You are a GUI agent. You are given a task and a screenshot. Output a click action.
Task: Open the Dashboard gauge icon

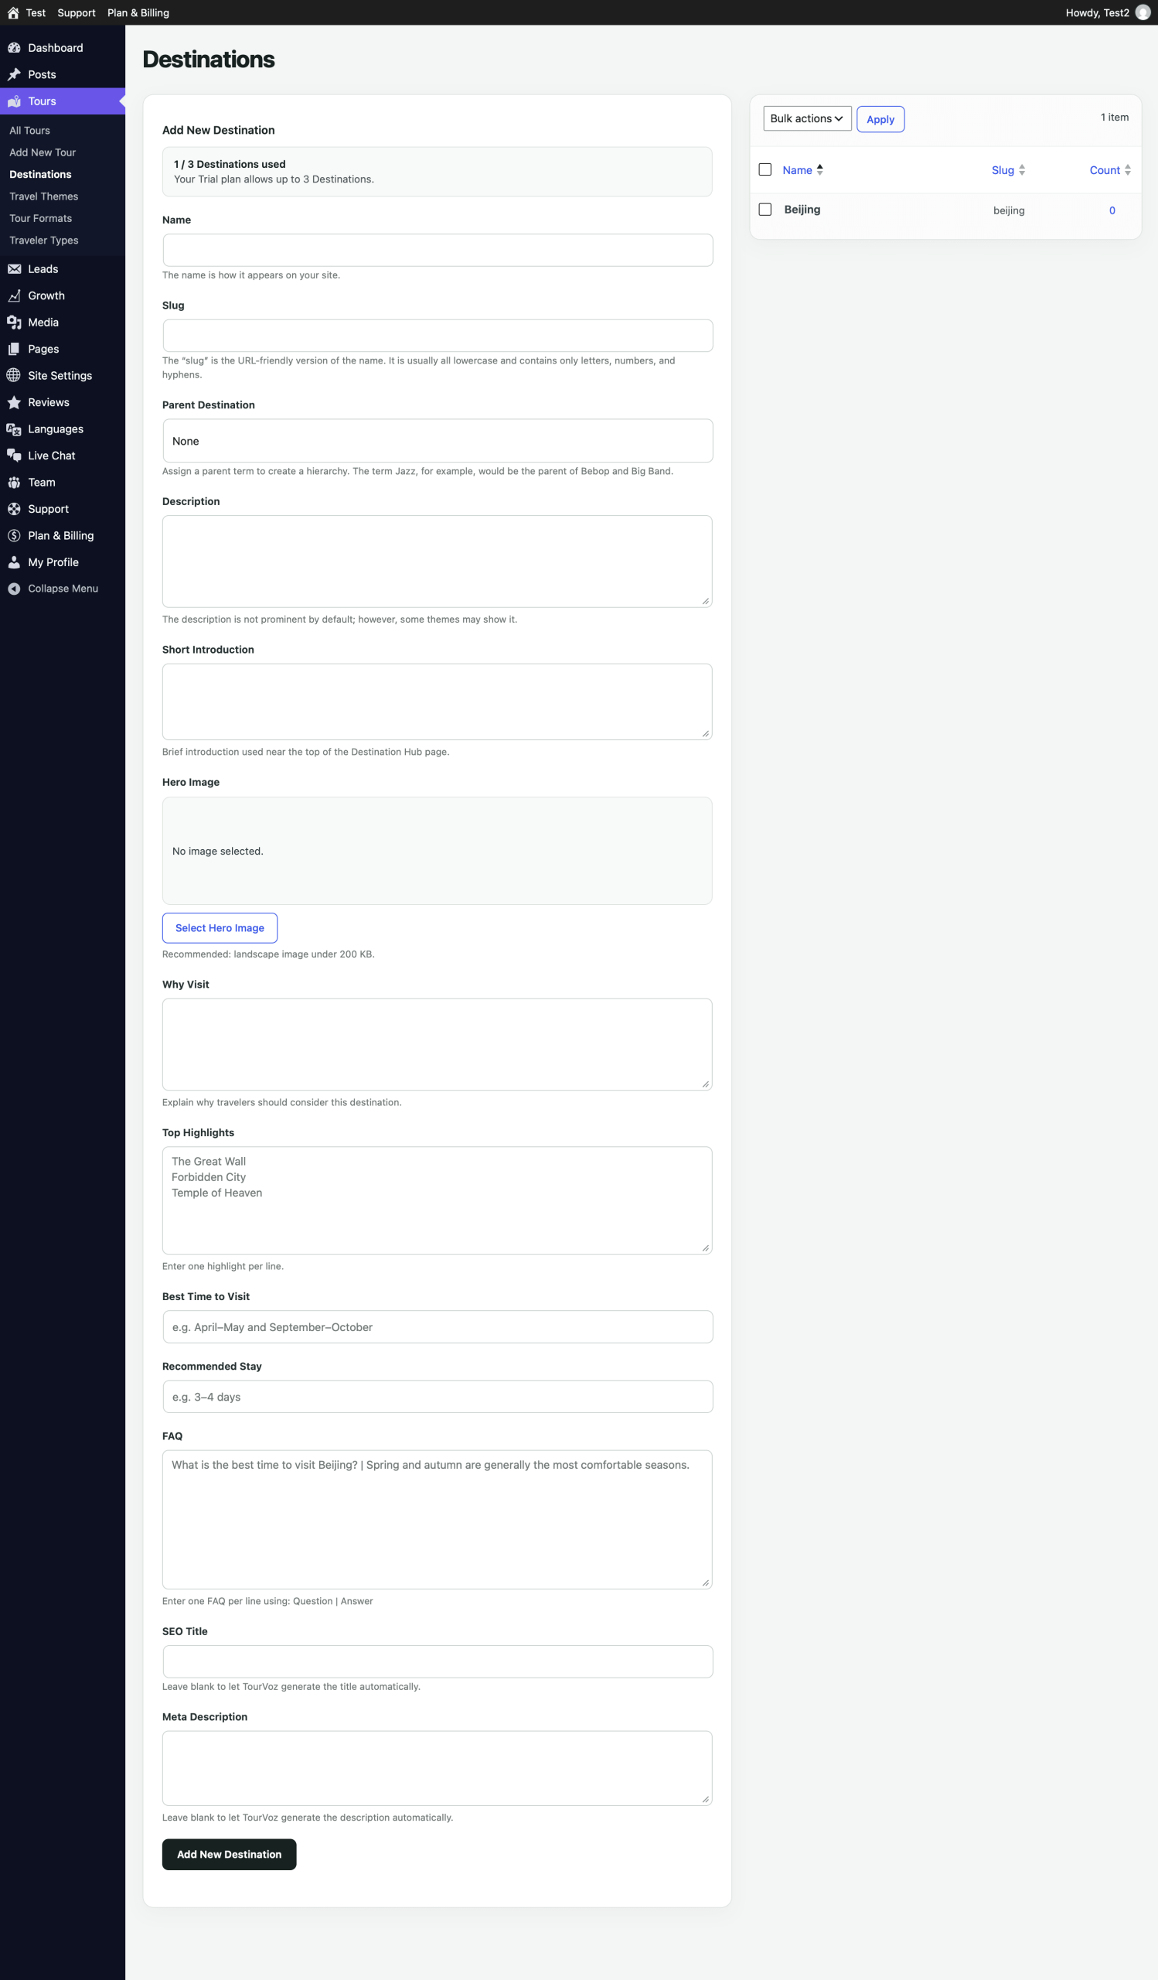14,48
